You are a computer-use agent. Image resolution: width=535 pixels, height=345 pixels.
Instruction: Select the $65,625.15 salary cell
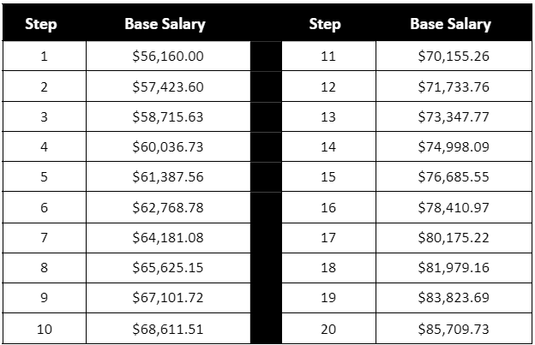coord(167,268)
